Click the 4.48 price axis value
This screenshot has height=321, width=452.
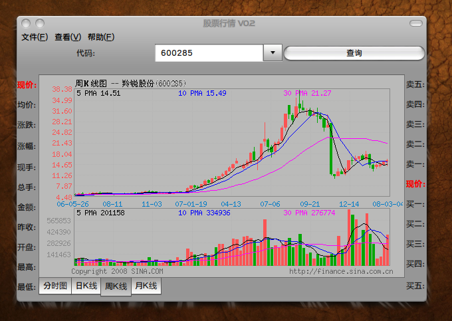(64, 197)
